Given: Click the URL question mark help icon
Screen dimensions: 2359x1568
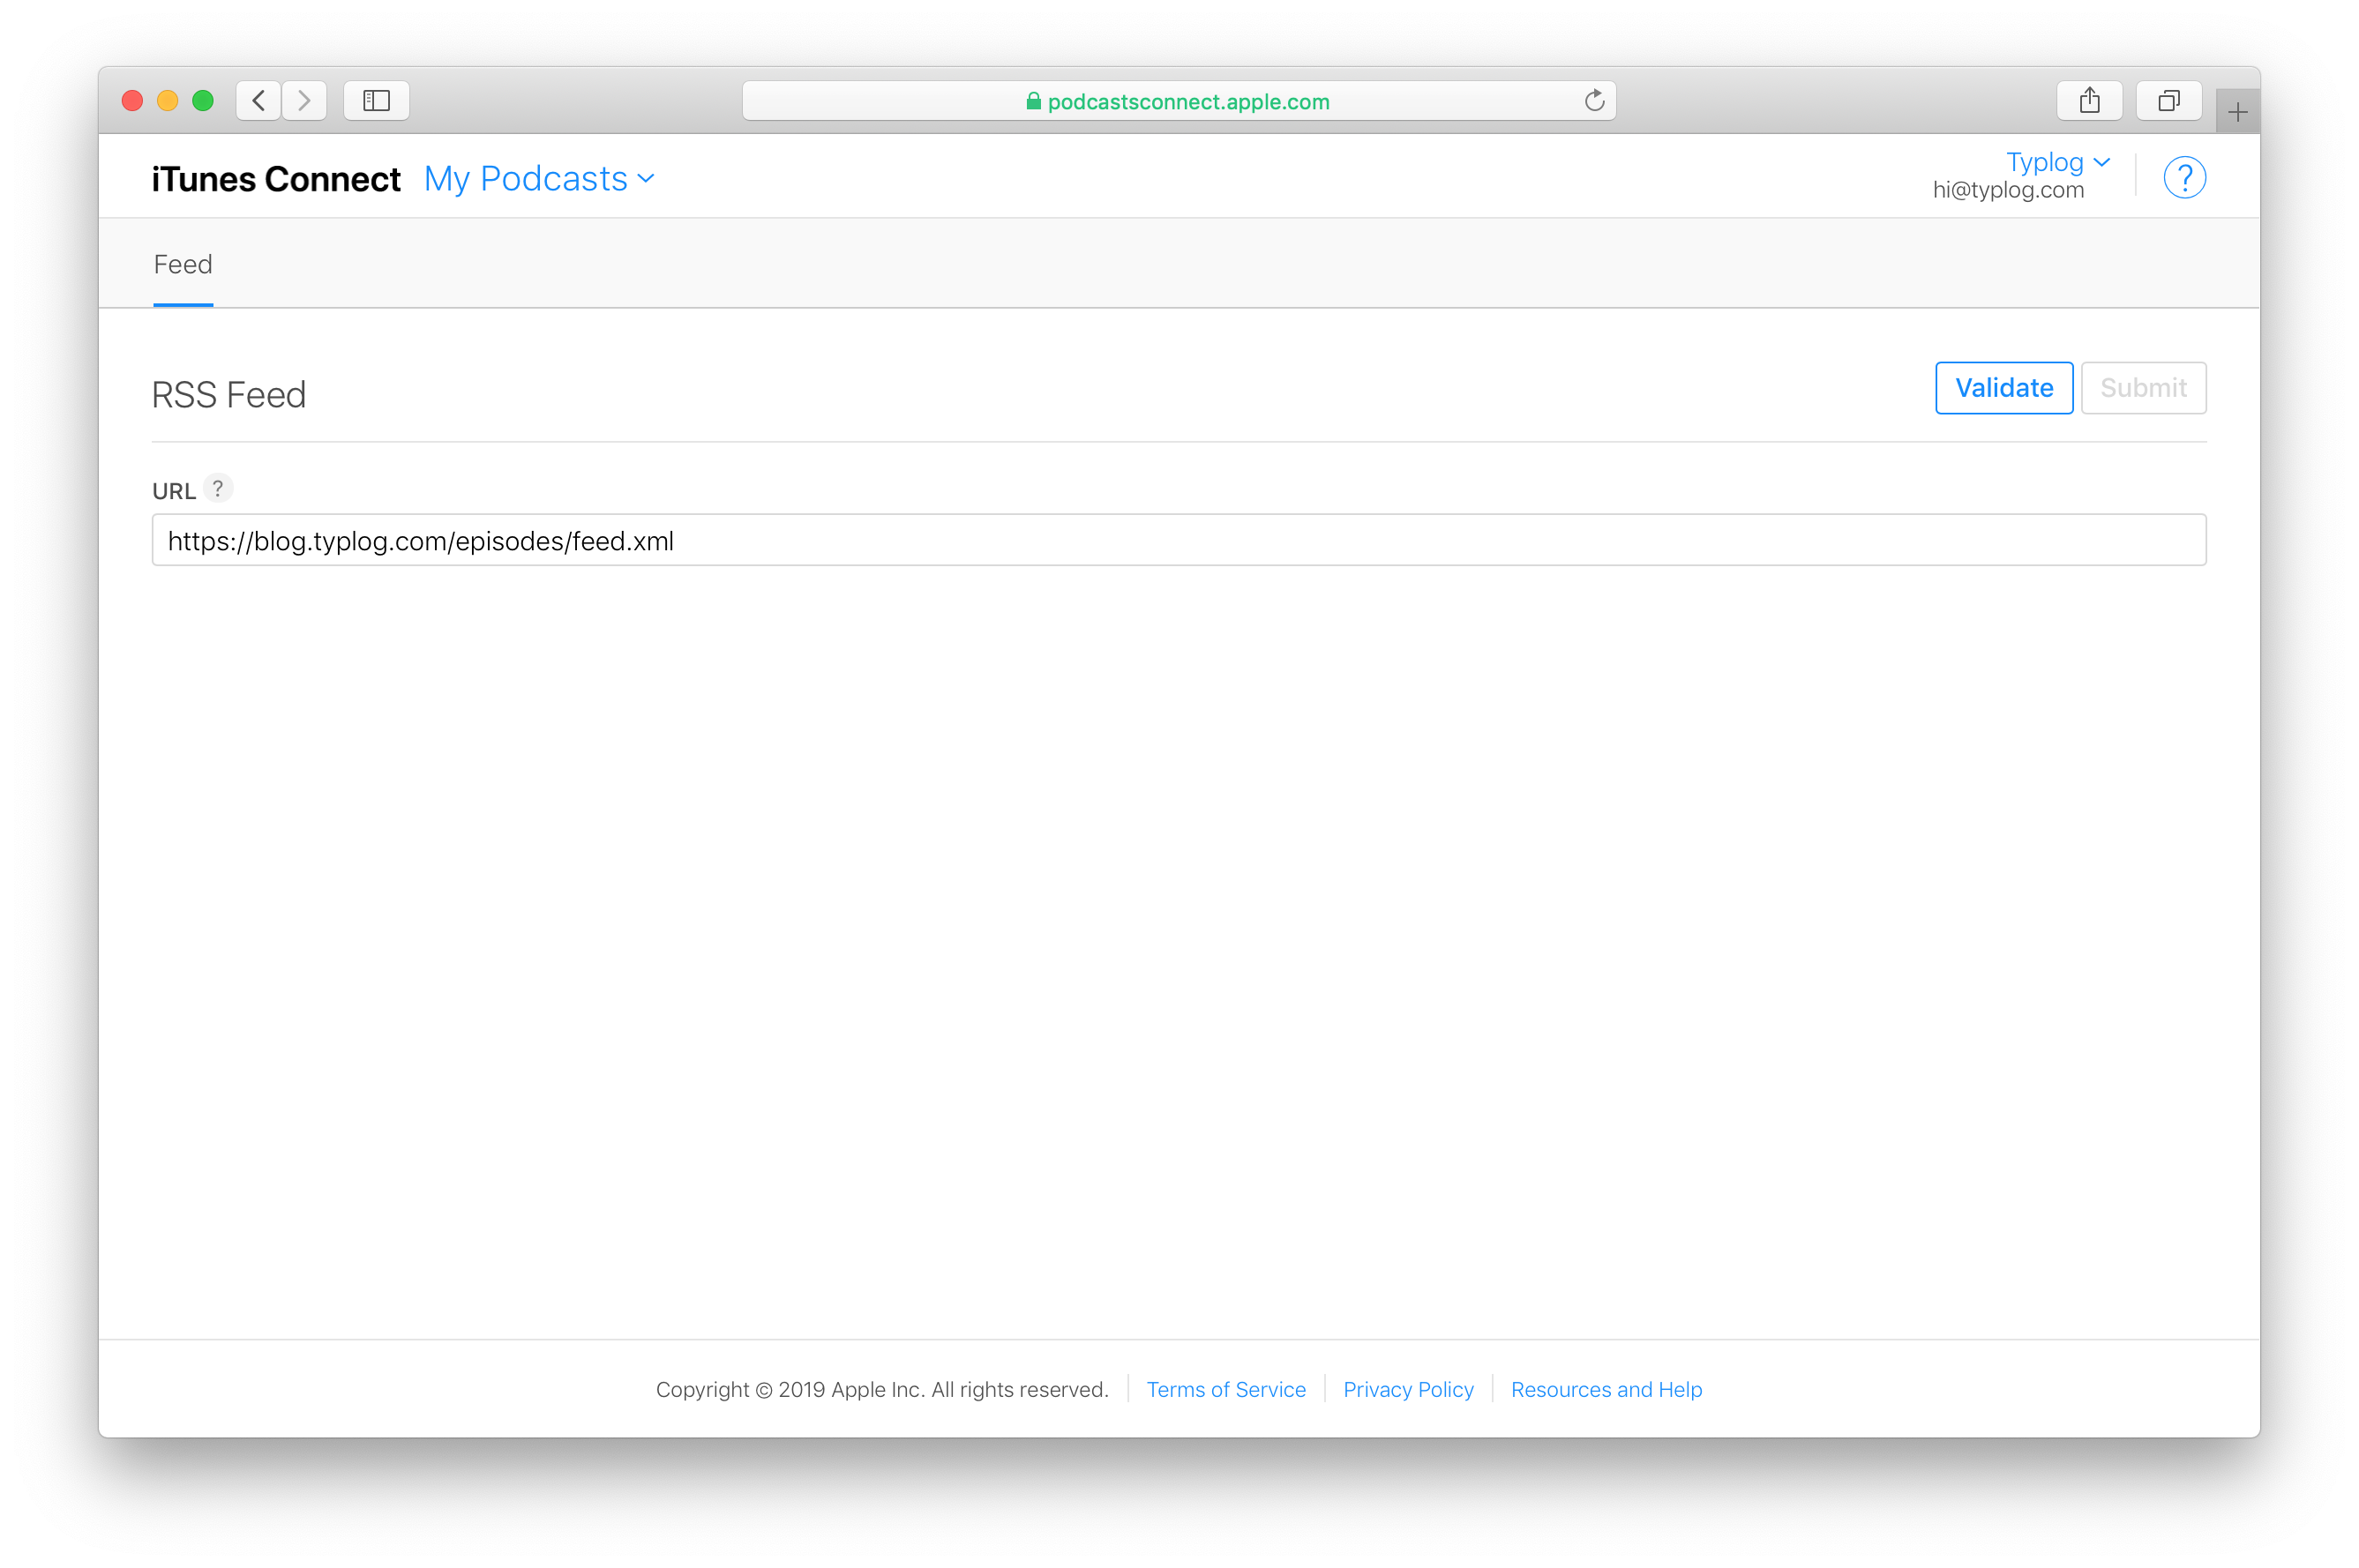Looking at the screenshot, I should coord(221,489).
